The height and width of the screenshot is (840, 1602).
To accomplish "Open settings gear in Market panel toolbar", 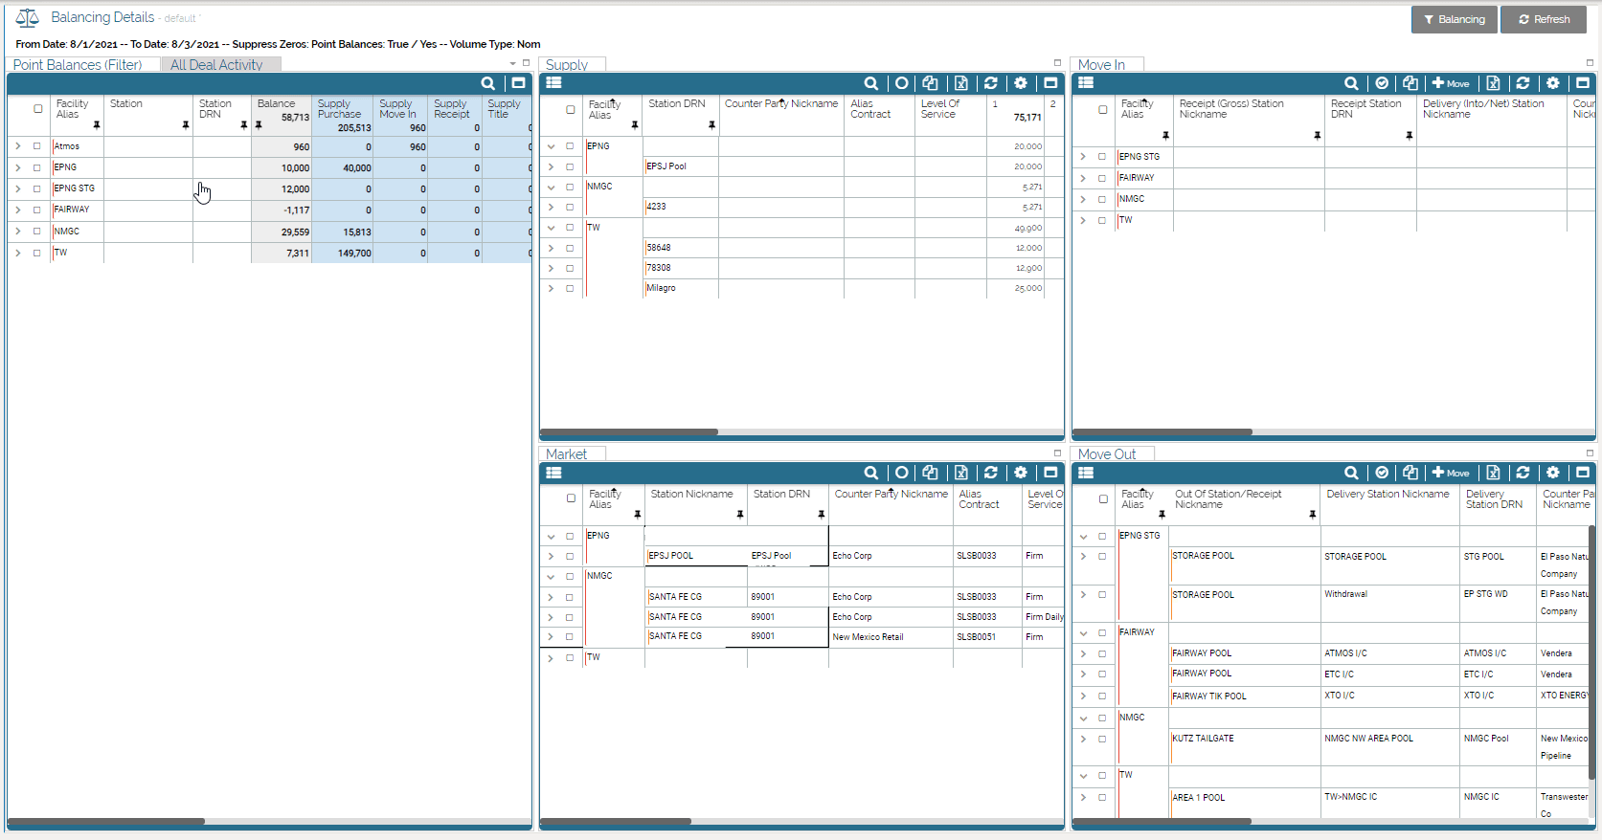I will (x=1021, y=473).
